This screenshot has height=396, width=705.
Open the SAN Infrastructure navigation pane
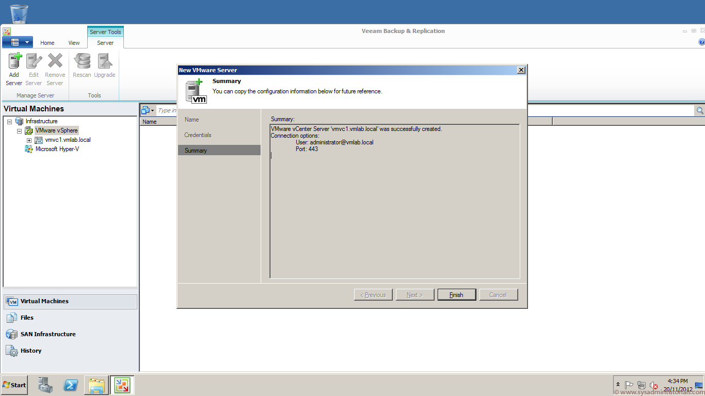click(x=70, y=334)
